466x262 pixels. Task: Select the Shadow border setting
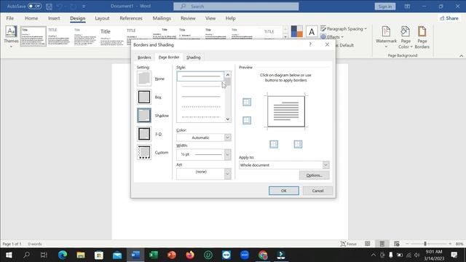pos(144,116)
